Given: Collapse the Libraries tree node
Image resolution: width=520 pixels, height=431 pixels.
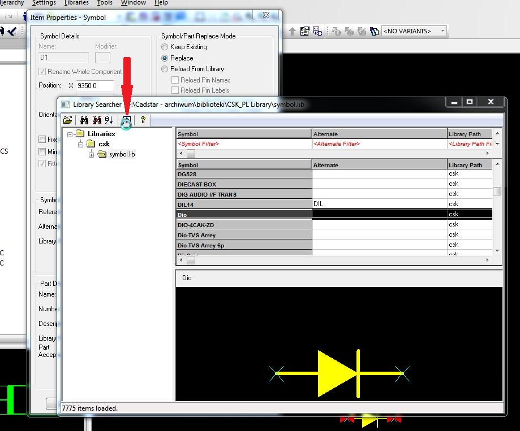Looking at the screenshot, I should (70, 134).
